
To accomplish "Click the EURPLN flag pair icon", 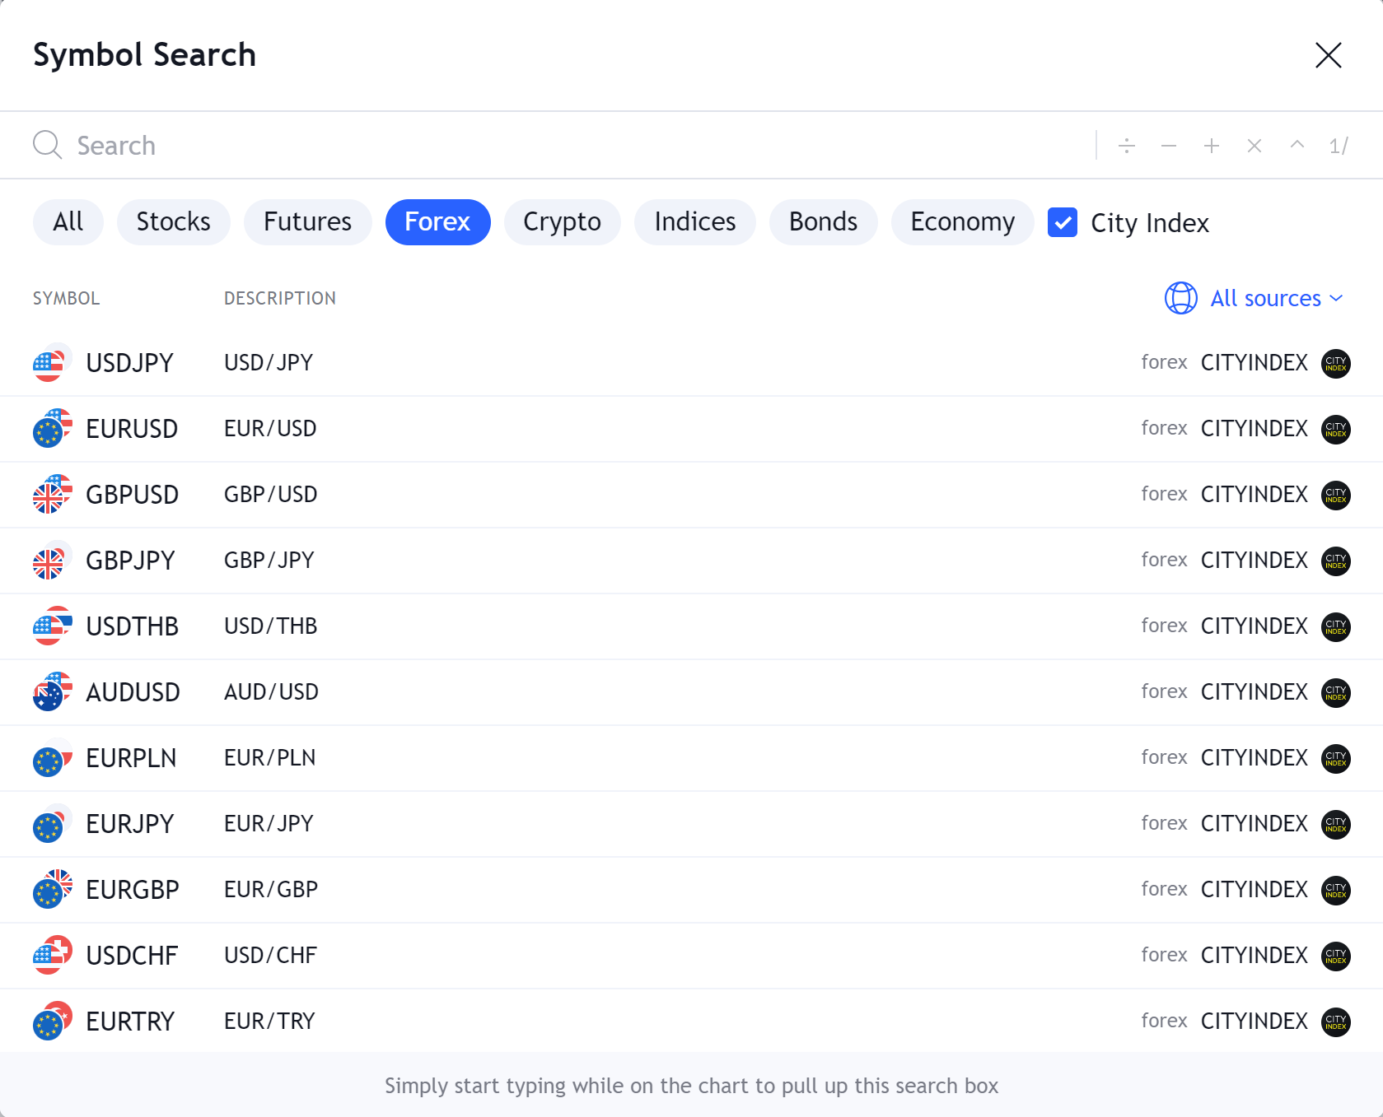I will coord(52,757).
